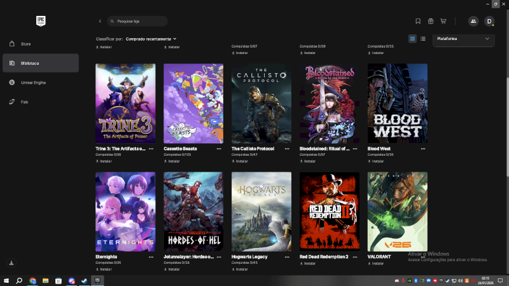
Task: Open the Blood West cover thumbnail
Action: [x=397, y=104]
